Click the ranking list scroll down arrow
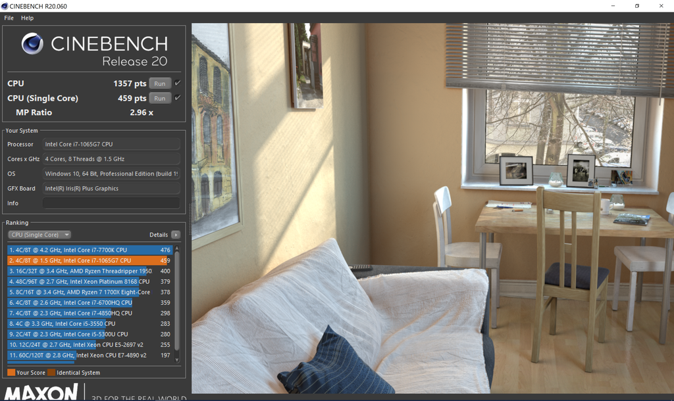 [x=176, y=360]
